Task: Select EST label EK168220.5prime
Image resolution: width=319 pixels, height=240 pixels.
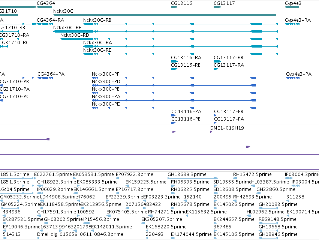Action: pyautogui.click(x=166, y=227)
